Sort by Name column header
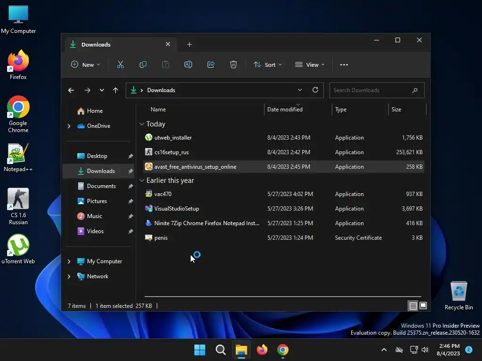This screenshot has width=482, height=361. [x=158, y=110]
